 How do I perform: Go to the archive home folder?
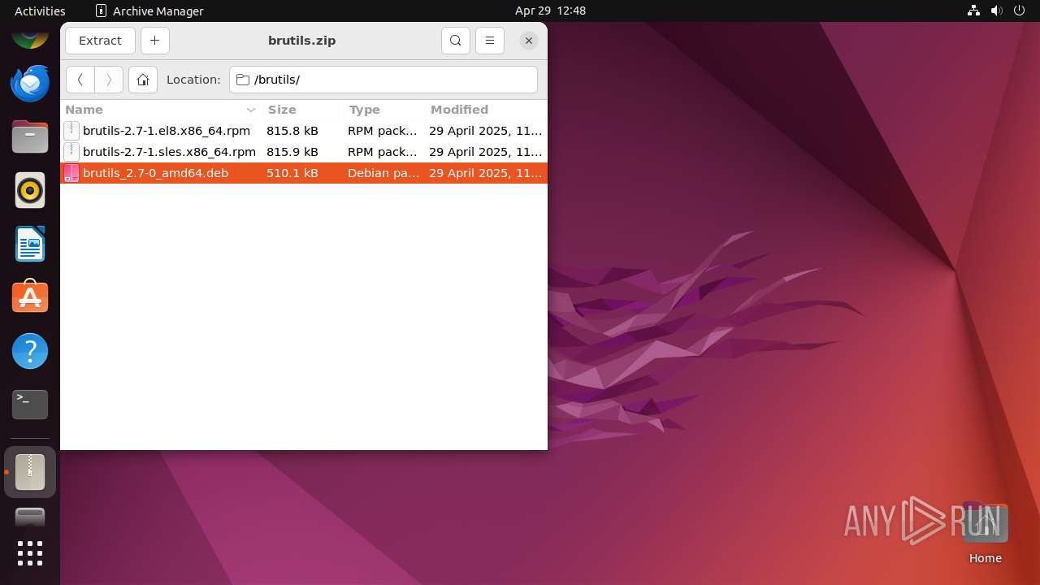tap(142, 80)
